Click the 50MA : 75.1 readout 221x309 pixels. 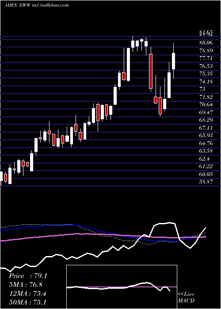tap(27, 302)
